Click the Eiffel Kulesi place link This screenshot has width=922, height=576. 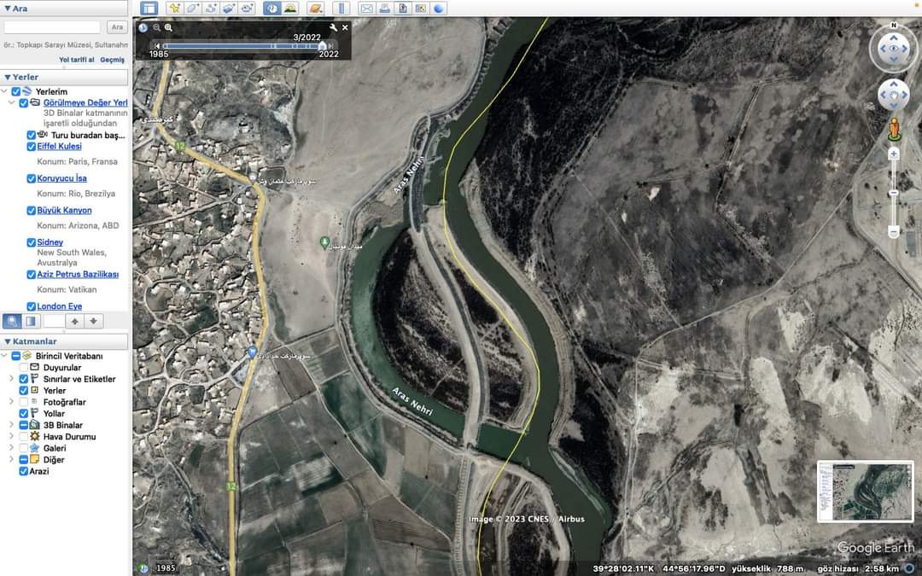pos(59,146)
